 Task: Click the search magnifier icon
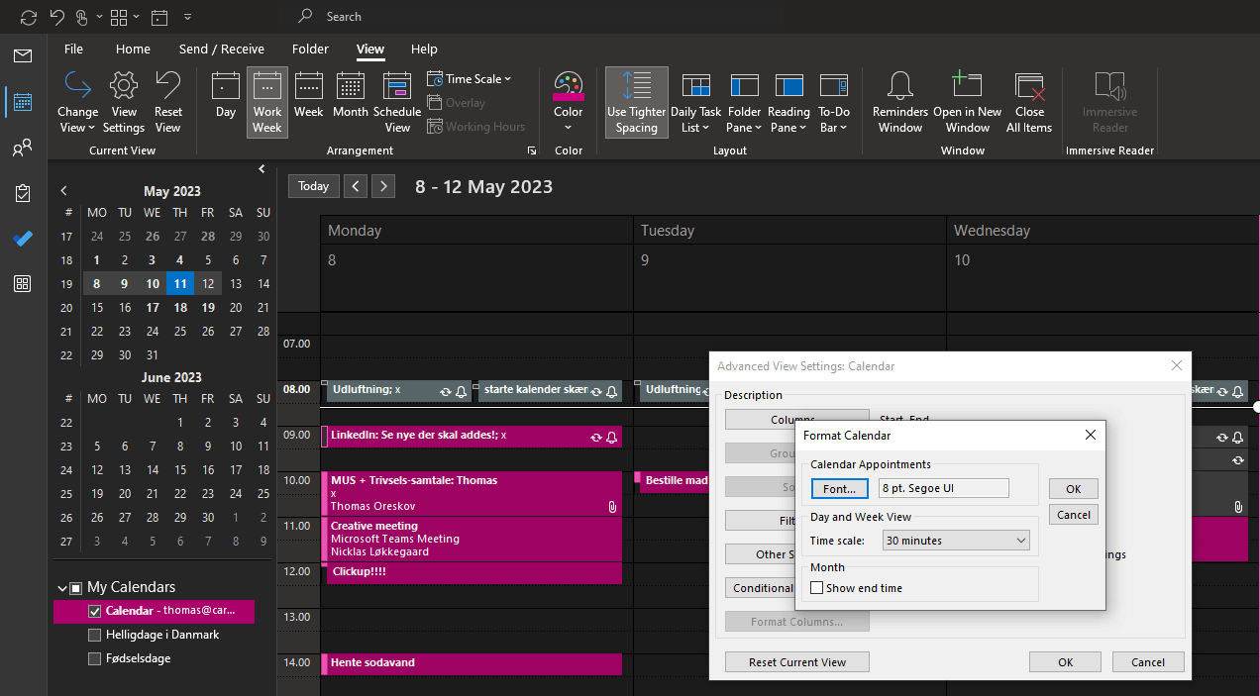[306, 16]
